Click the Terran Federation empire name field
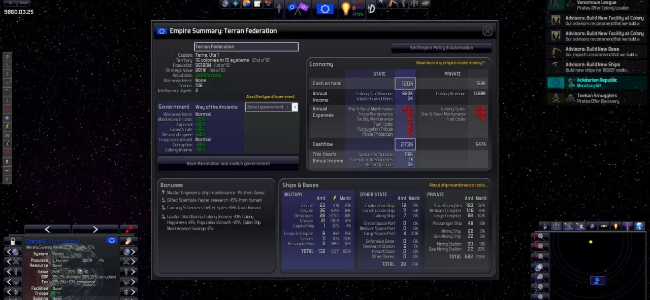Image resolution: width=650 pixels, height=300 pixels. click(x=246, y=47)
